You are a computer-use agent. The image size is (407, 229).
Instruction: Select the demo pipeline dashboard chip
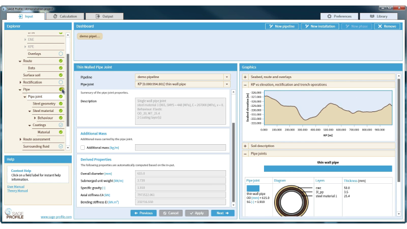pyautogui.click(x=89, y=36)
